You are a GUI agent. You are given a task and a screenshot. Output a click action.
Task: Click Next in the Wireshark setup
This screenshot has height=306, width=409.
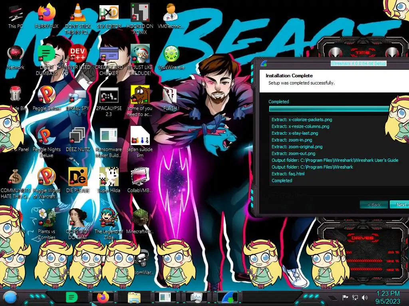click(x=399, y=205)
